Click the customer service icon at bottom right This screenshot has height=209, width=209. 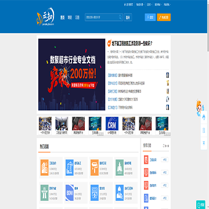(x=201, y=204)
